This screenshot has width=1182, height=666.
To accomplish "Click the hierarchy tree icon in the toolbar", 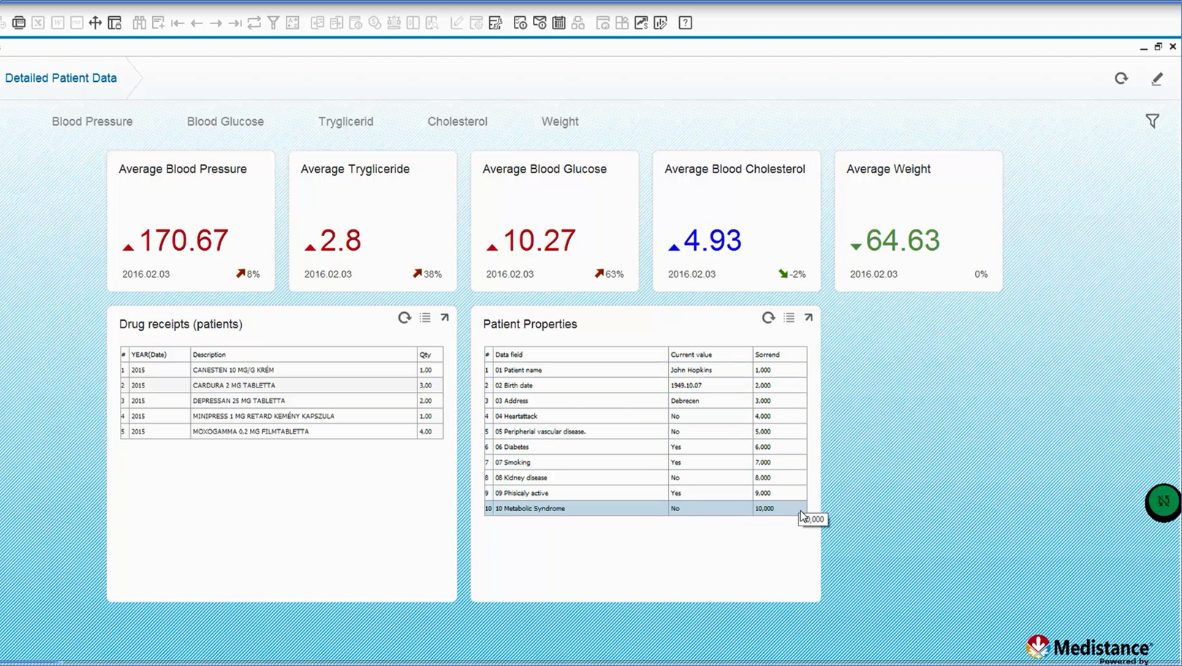I will 578,23.
